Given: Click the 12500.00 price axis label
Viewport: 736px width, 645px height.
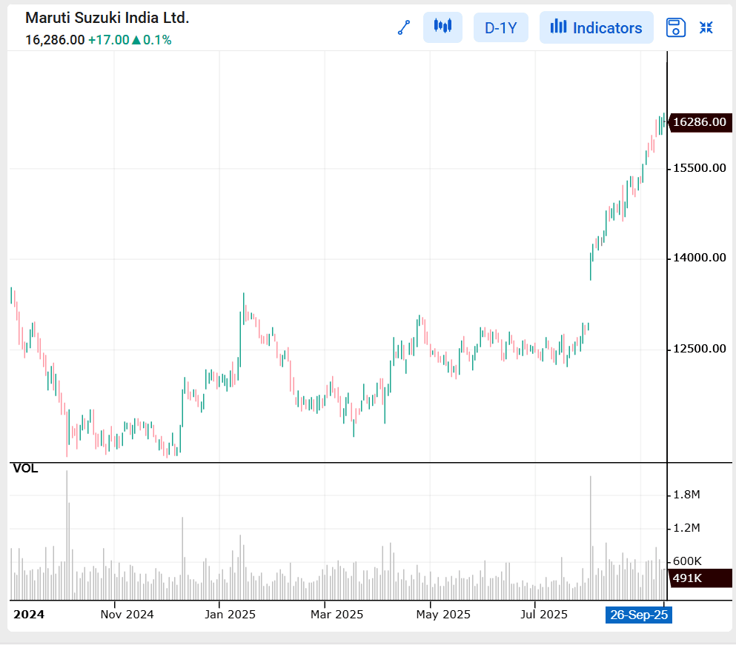Looking at the screenshot, I should pos(700,349).
